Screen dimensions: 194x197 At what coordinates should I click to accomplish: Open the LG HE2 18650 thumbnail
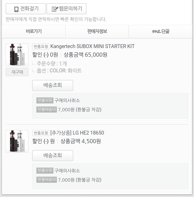[17, 141]
